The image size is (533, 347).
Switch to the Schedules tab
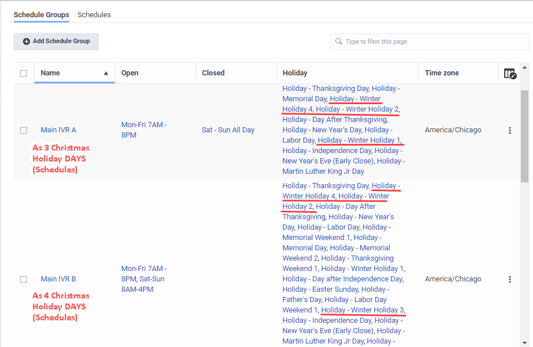(x=94, y=15)
